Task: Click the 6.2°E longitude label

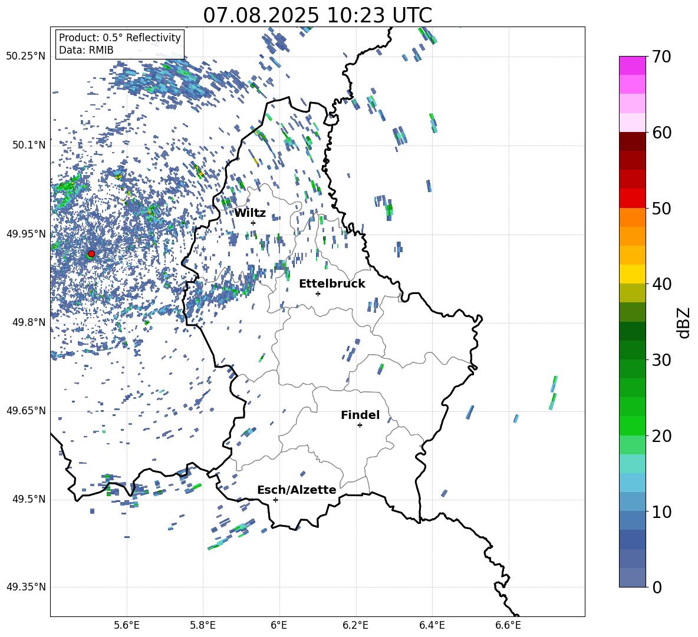Action: [x=355, y=626]
